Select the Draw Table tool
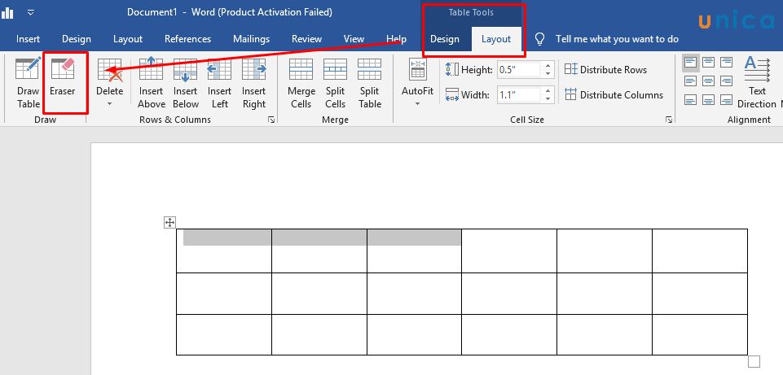The image size is (783, 375). tap(28, 84)
